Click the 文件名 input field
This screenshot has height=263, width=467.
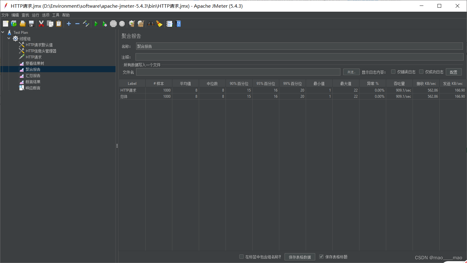(x=238, y=72)
